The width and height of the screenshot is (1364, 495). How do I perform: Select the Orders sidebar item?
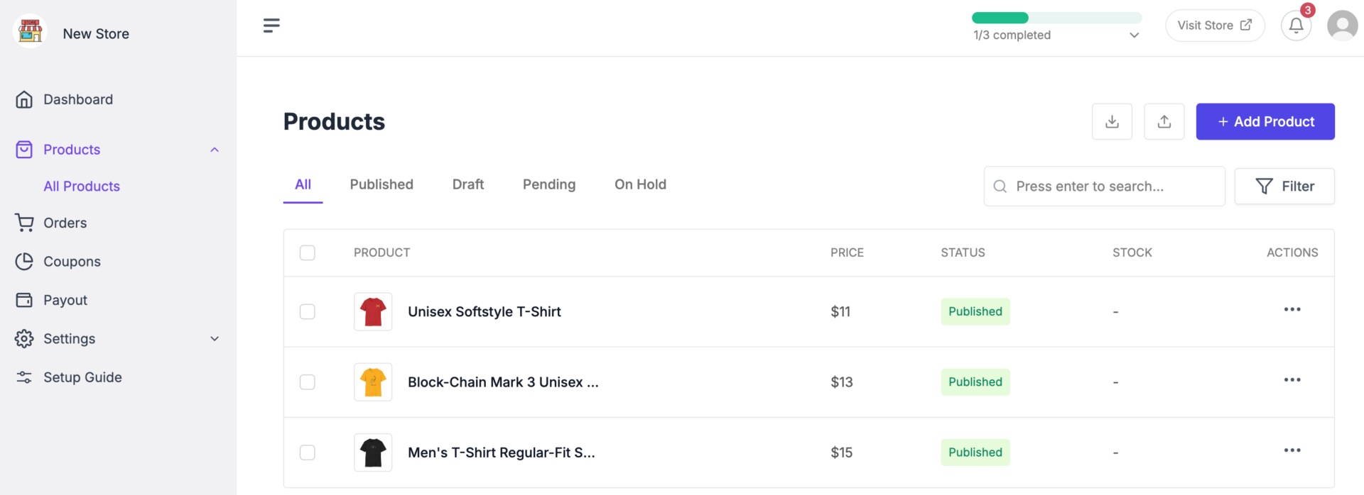tap(64, 222)
